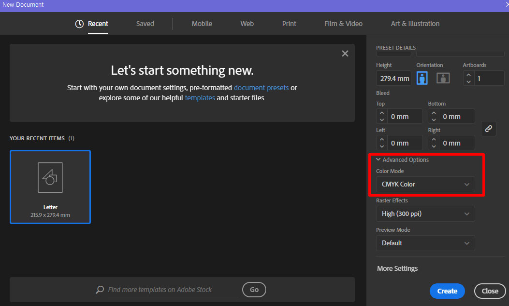This screenshot has height=306, width=509.
Task: Click the magnifier search icon for Adobe Stock
Action: (100, 290)
